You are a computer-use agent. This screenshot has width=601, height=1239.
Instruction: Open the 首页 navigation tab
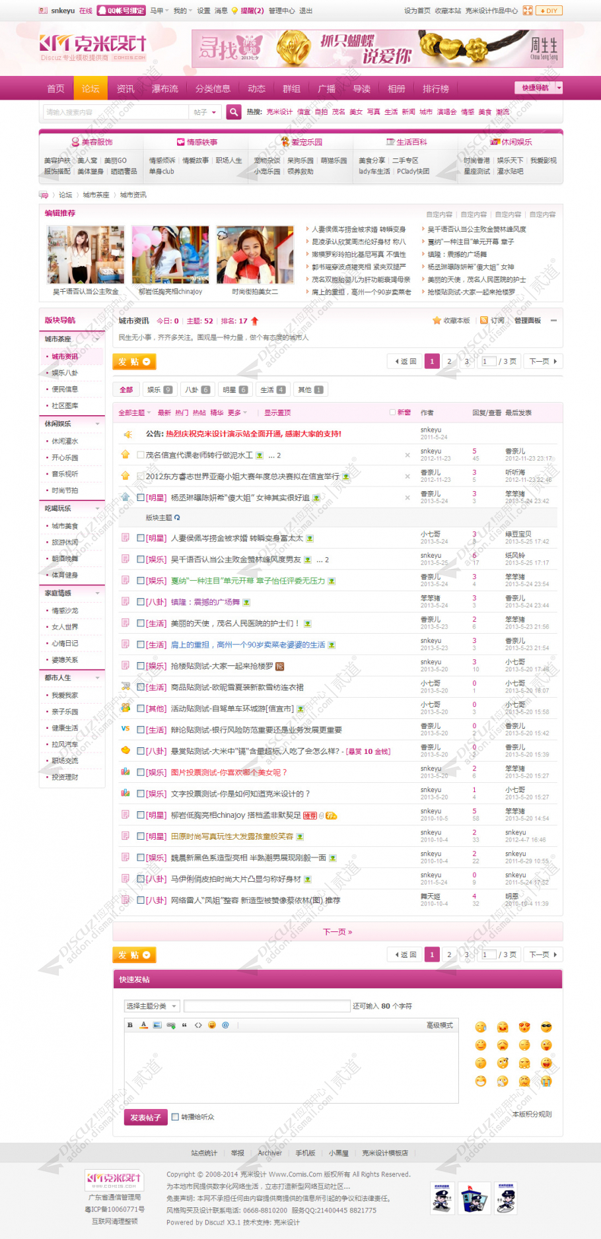56,88
